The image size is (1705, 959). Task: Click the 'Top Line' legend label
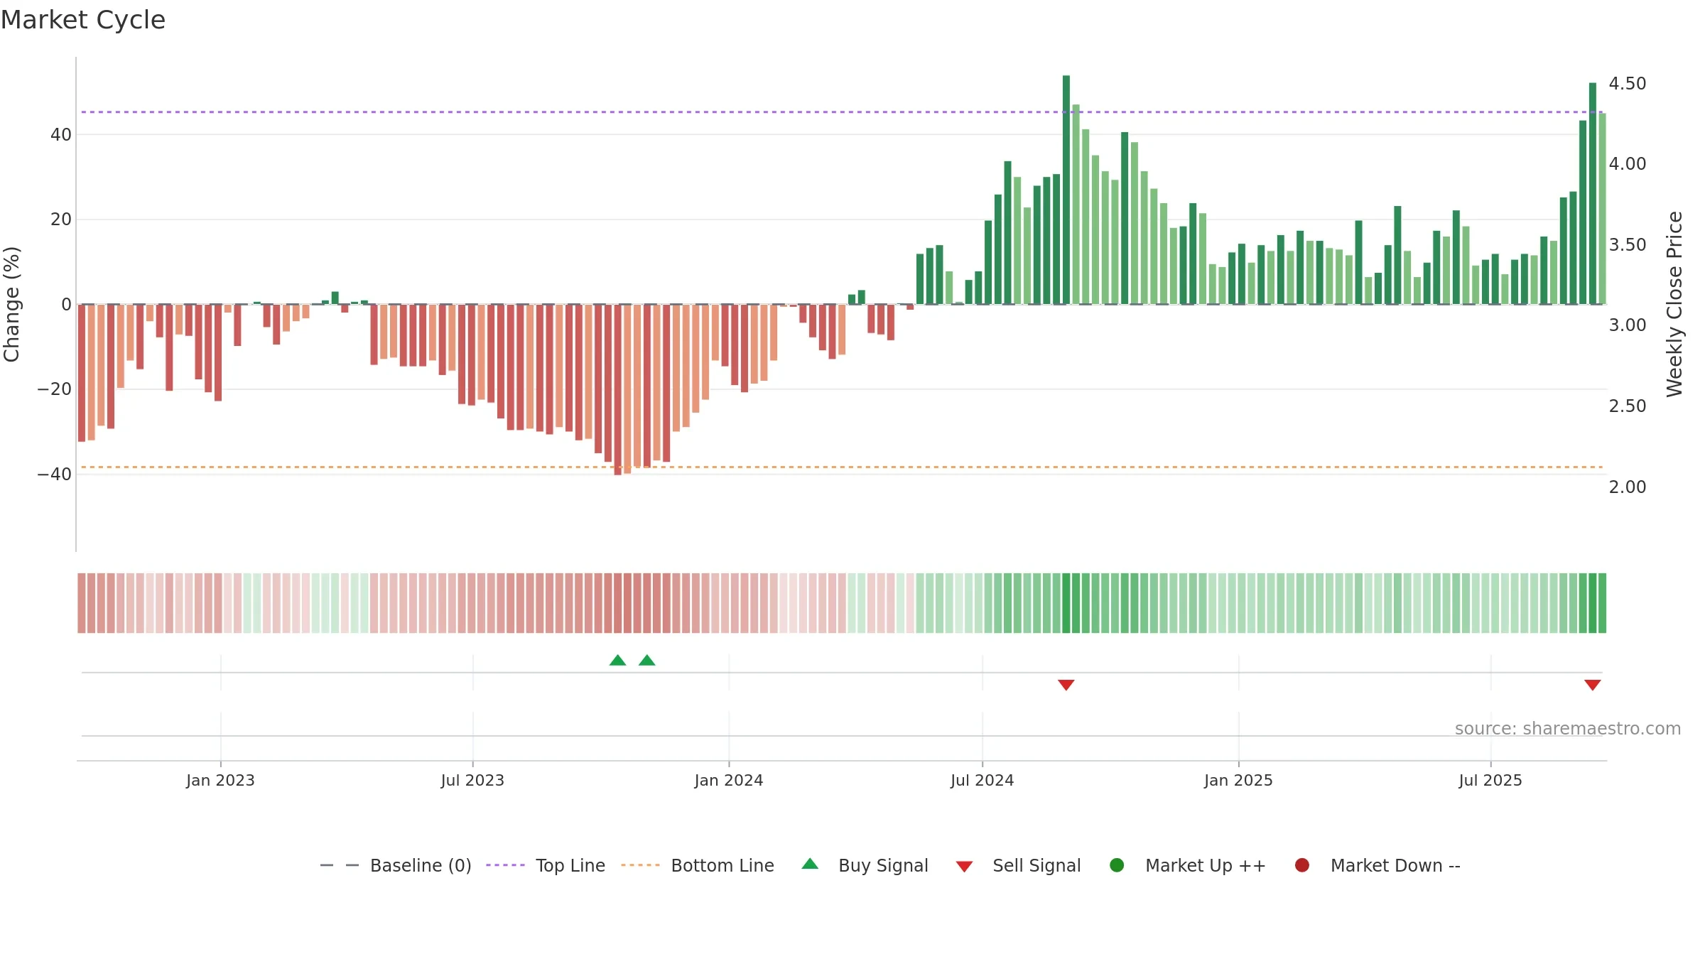(x=570, y=866)
